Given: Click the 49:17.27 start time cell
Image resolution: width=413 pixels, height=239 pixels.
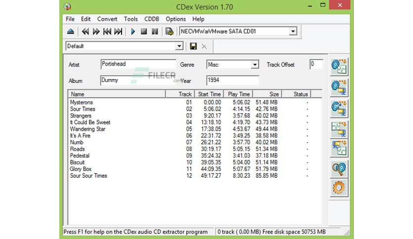Looking at the screenshot, I should tap(211, 176).
